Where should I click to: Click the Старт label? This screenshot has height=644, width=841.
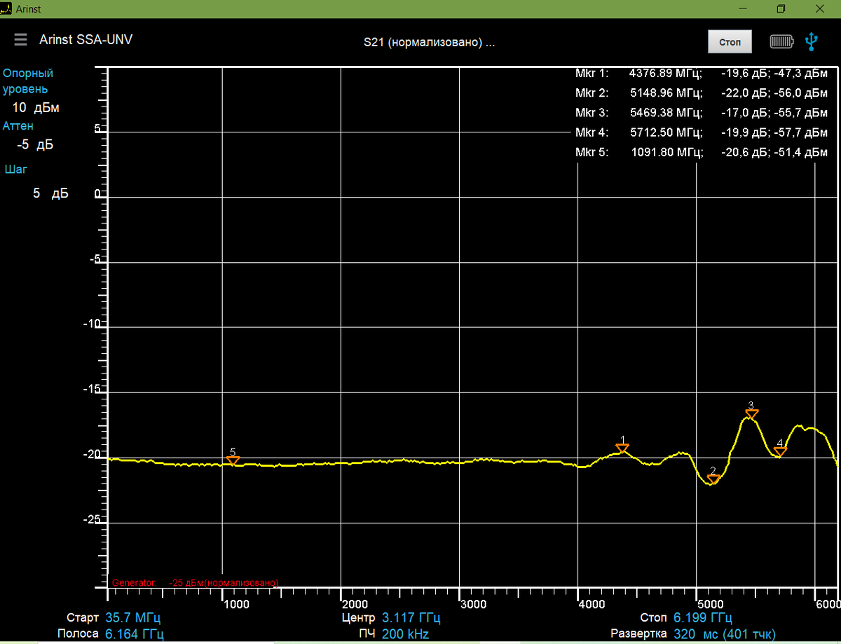pyautogui.click(x=83, y=618)
